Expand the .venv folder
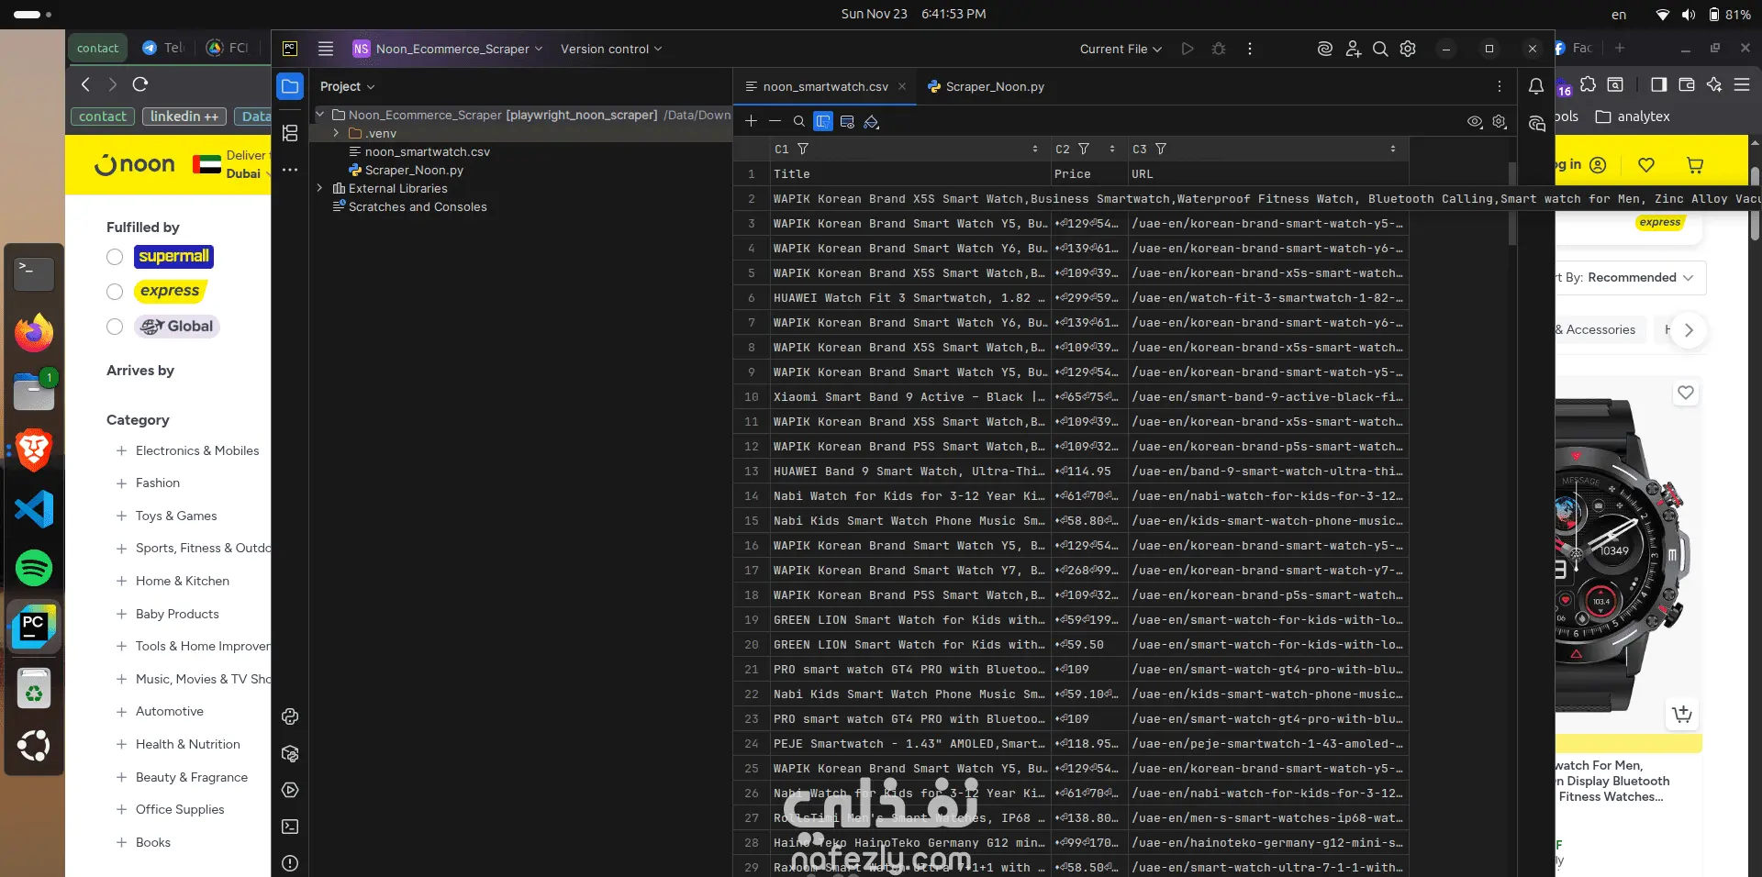The height and width of the screenshot is (877, 1762). coord(336,133)
